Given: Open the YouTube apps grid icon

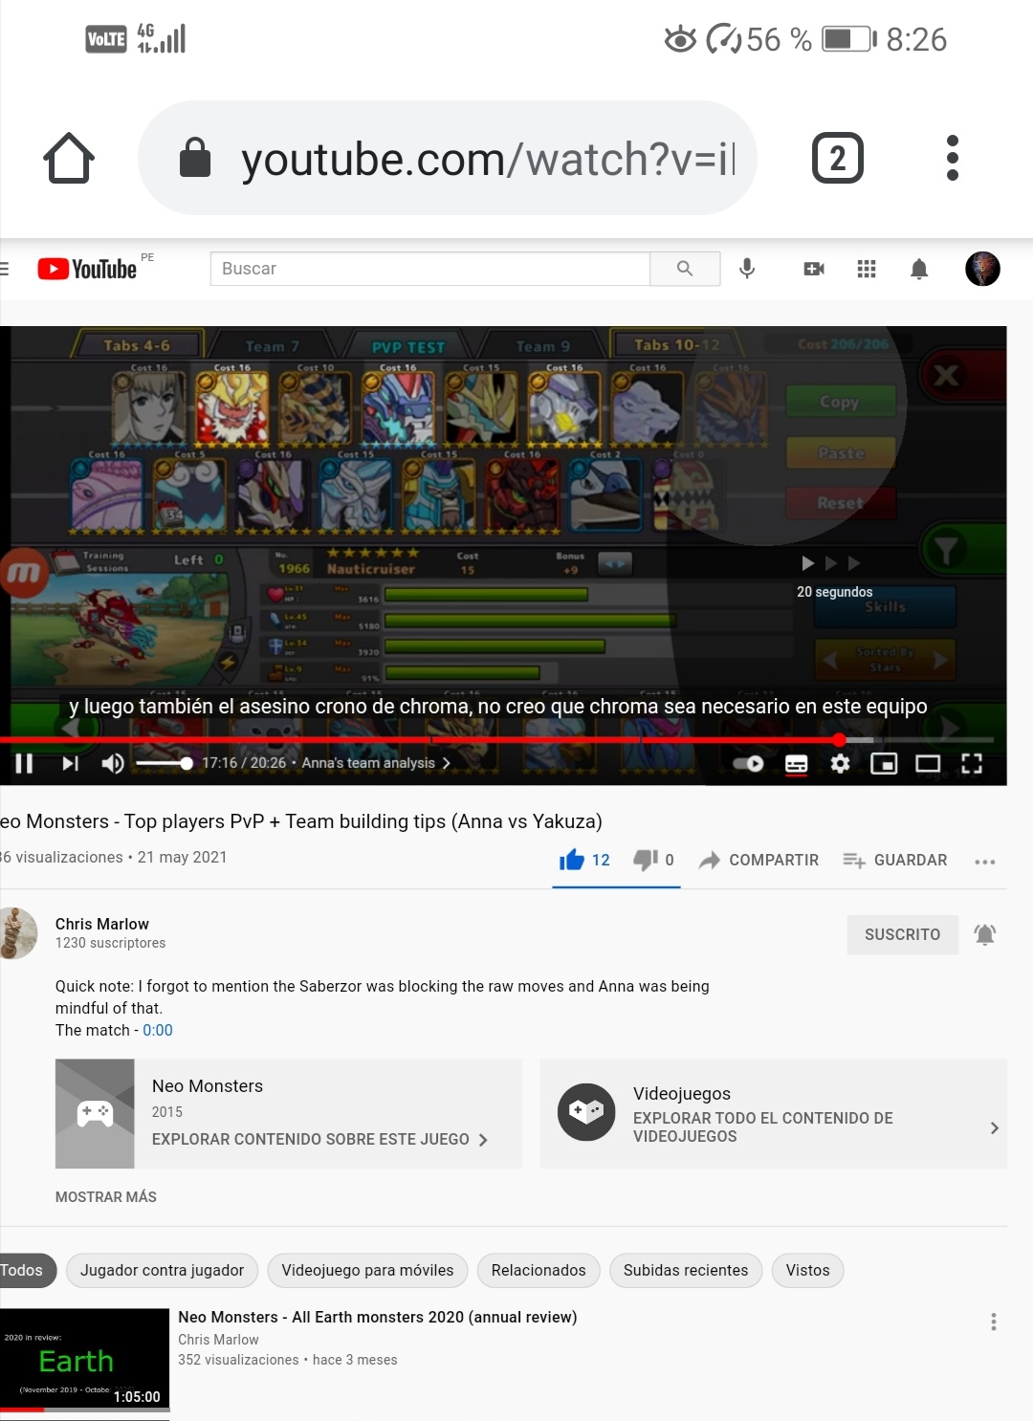Looking at the screenshot, I should (x=867, y=269).
